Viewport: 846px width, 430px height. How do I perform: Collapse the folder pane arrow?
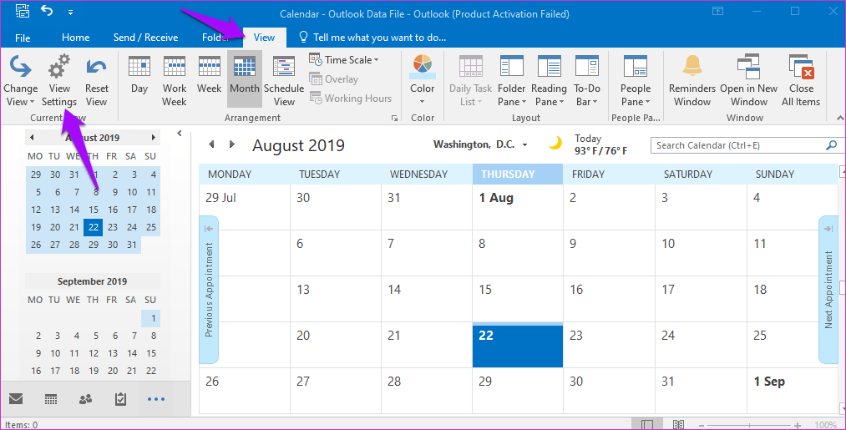coord(179,134)
